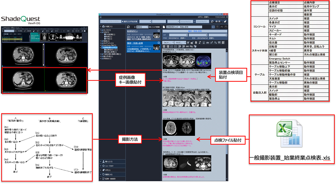Insert a horizontal rule in the editor
Viewport: 336px width, 184px height.
(x=220, y=43)
